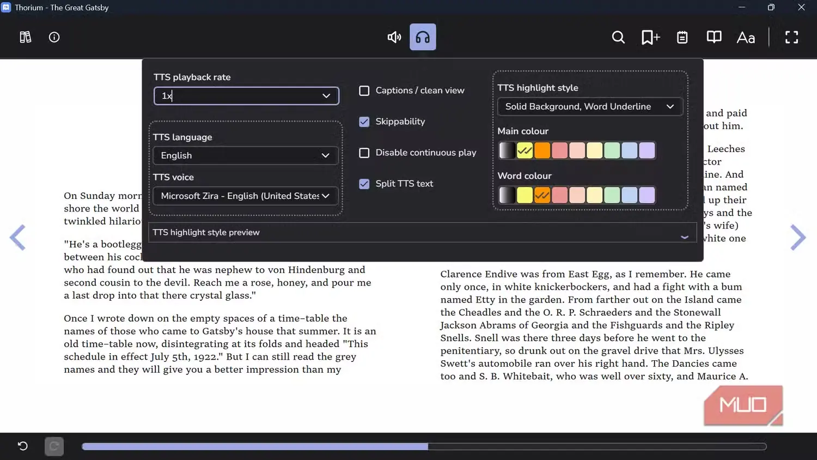The image size is (817, 460).
Task: Check Disable continuous play
Action: coord(364,153)
